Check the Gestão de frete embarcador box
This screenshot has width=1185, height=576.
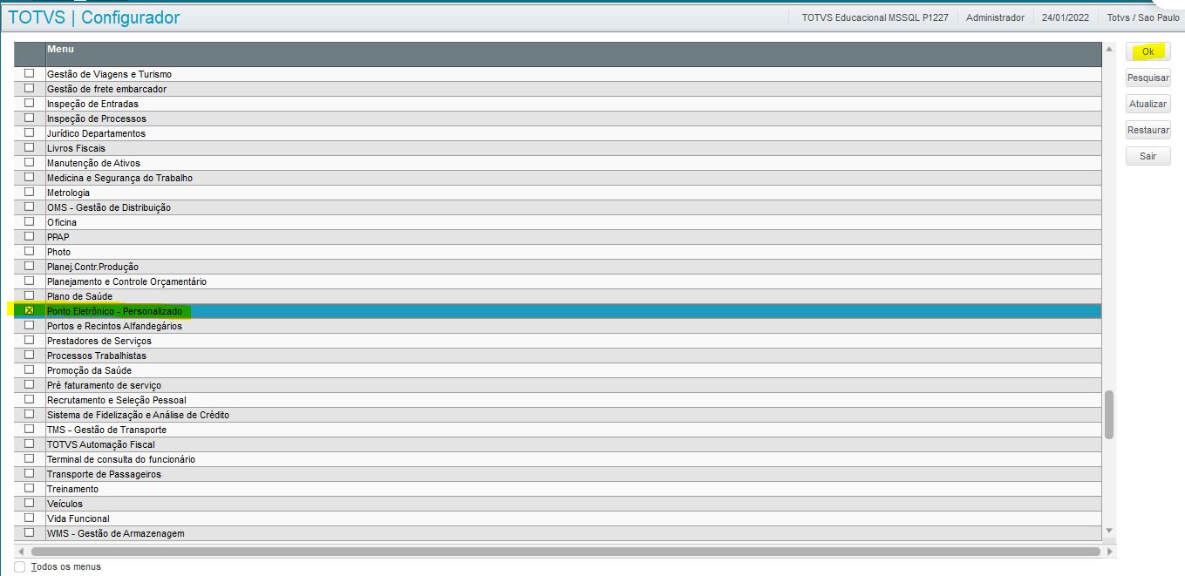tap(29, 88)
